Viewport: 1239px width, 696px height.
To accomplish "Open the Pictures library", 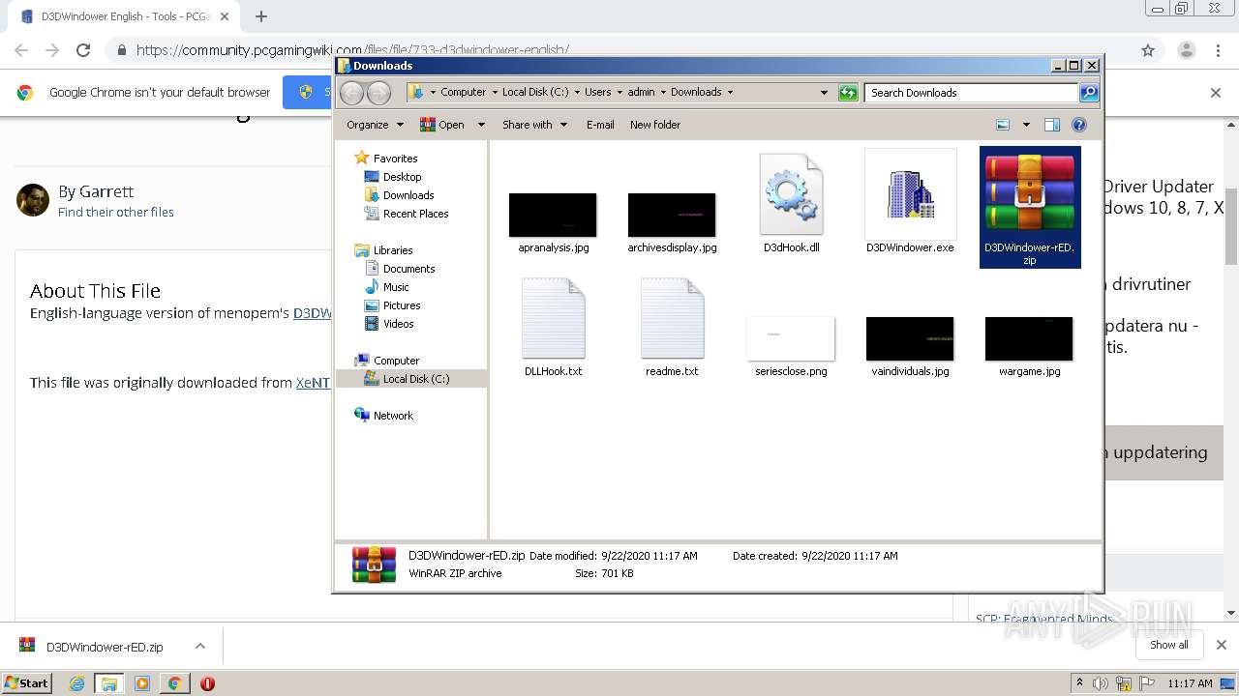I will coord(402,305).
